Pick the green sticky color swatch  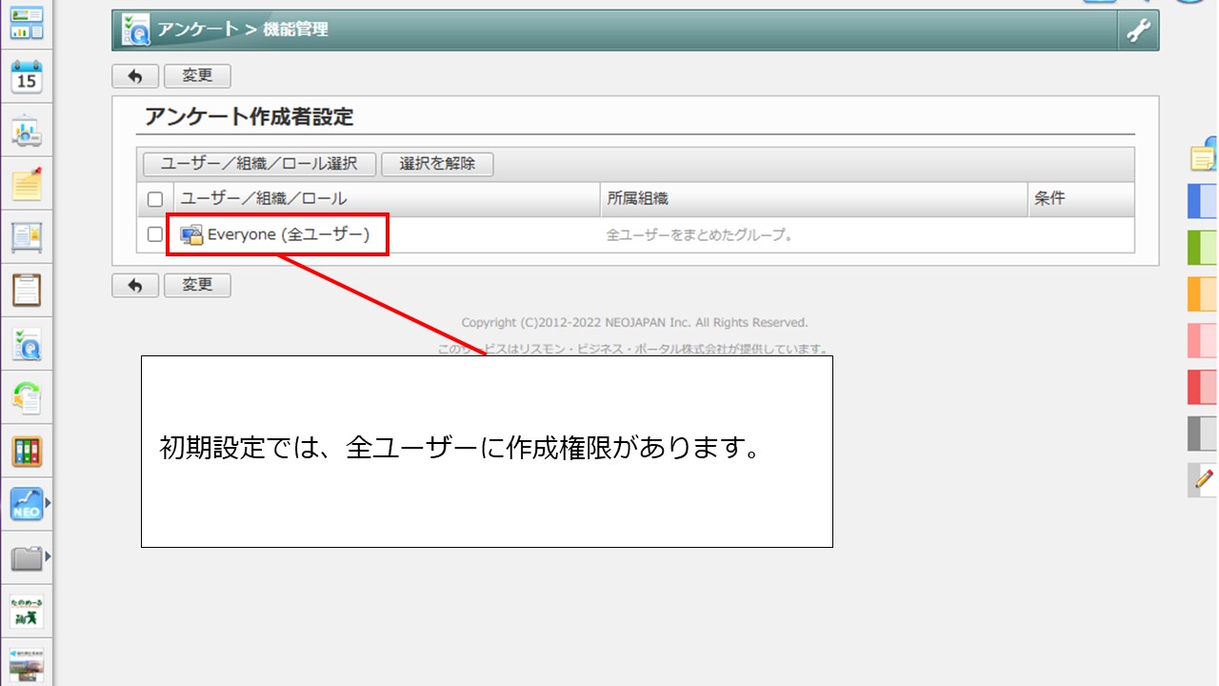tap(1203, 248)
